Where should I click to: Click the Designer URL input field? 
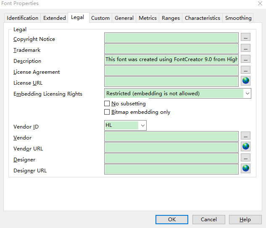tap(171, 169)
